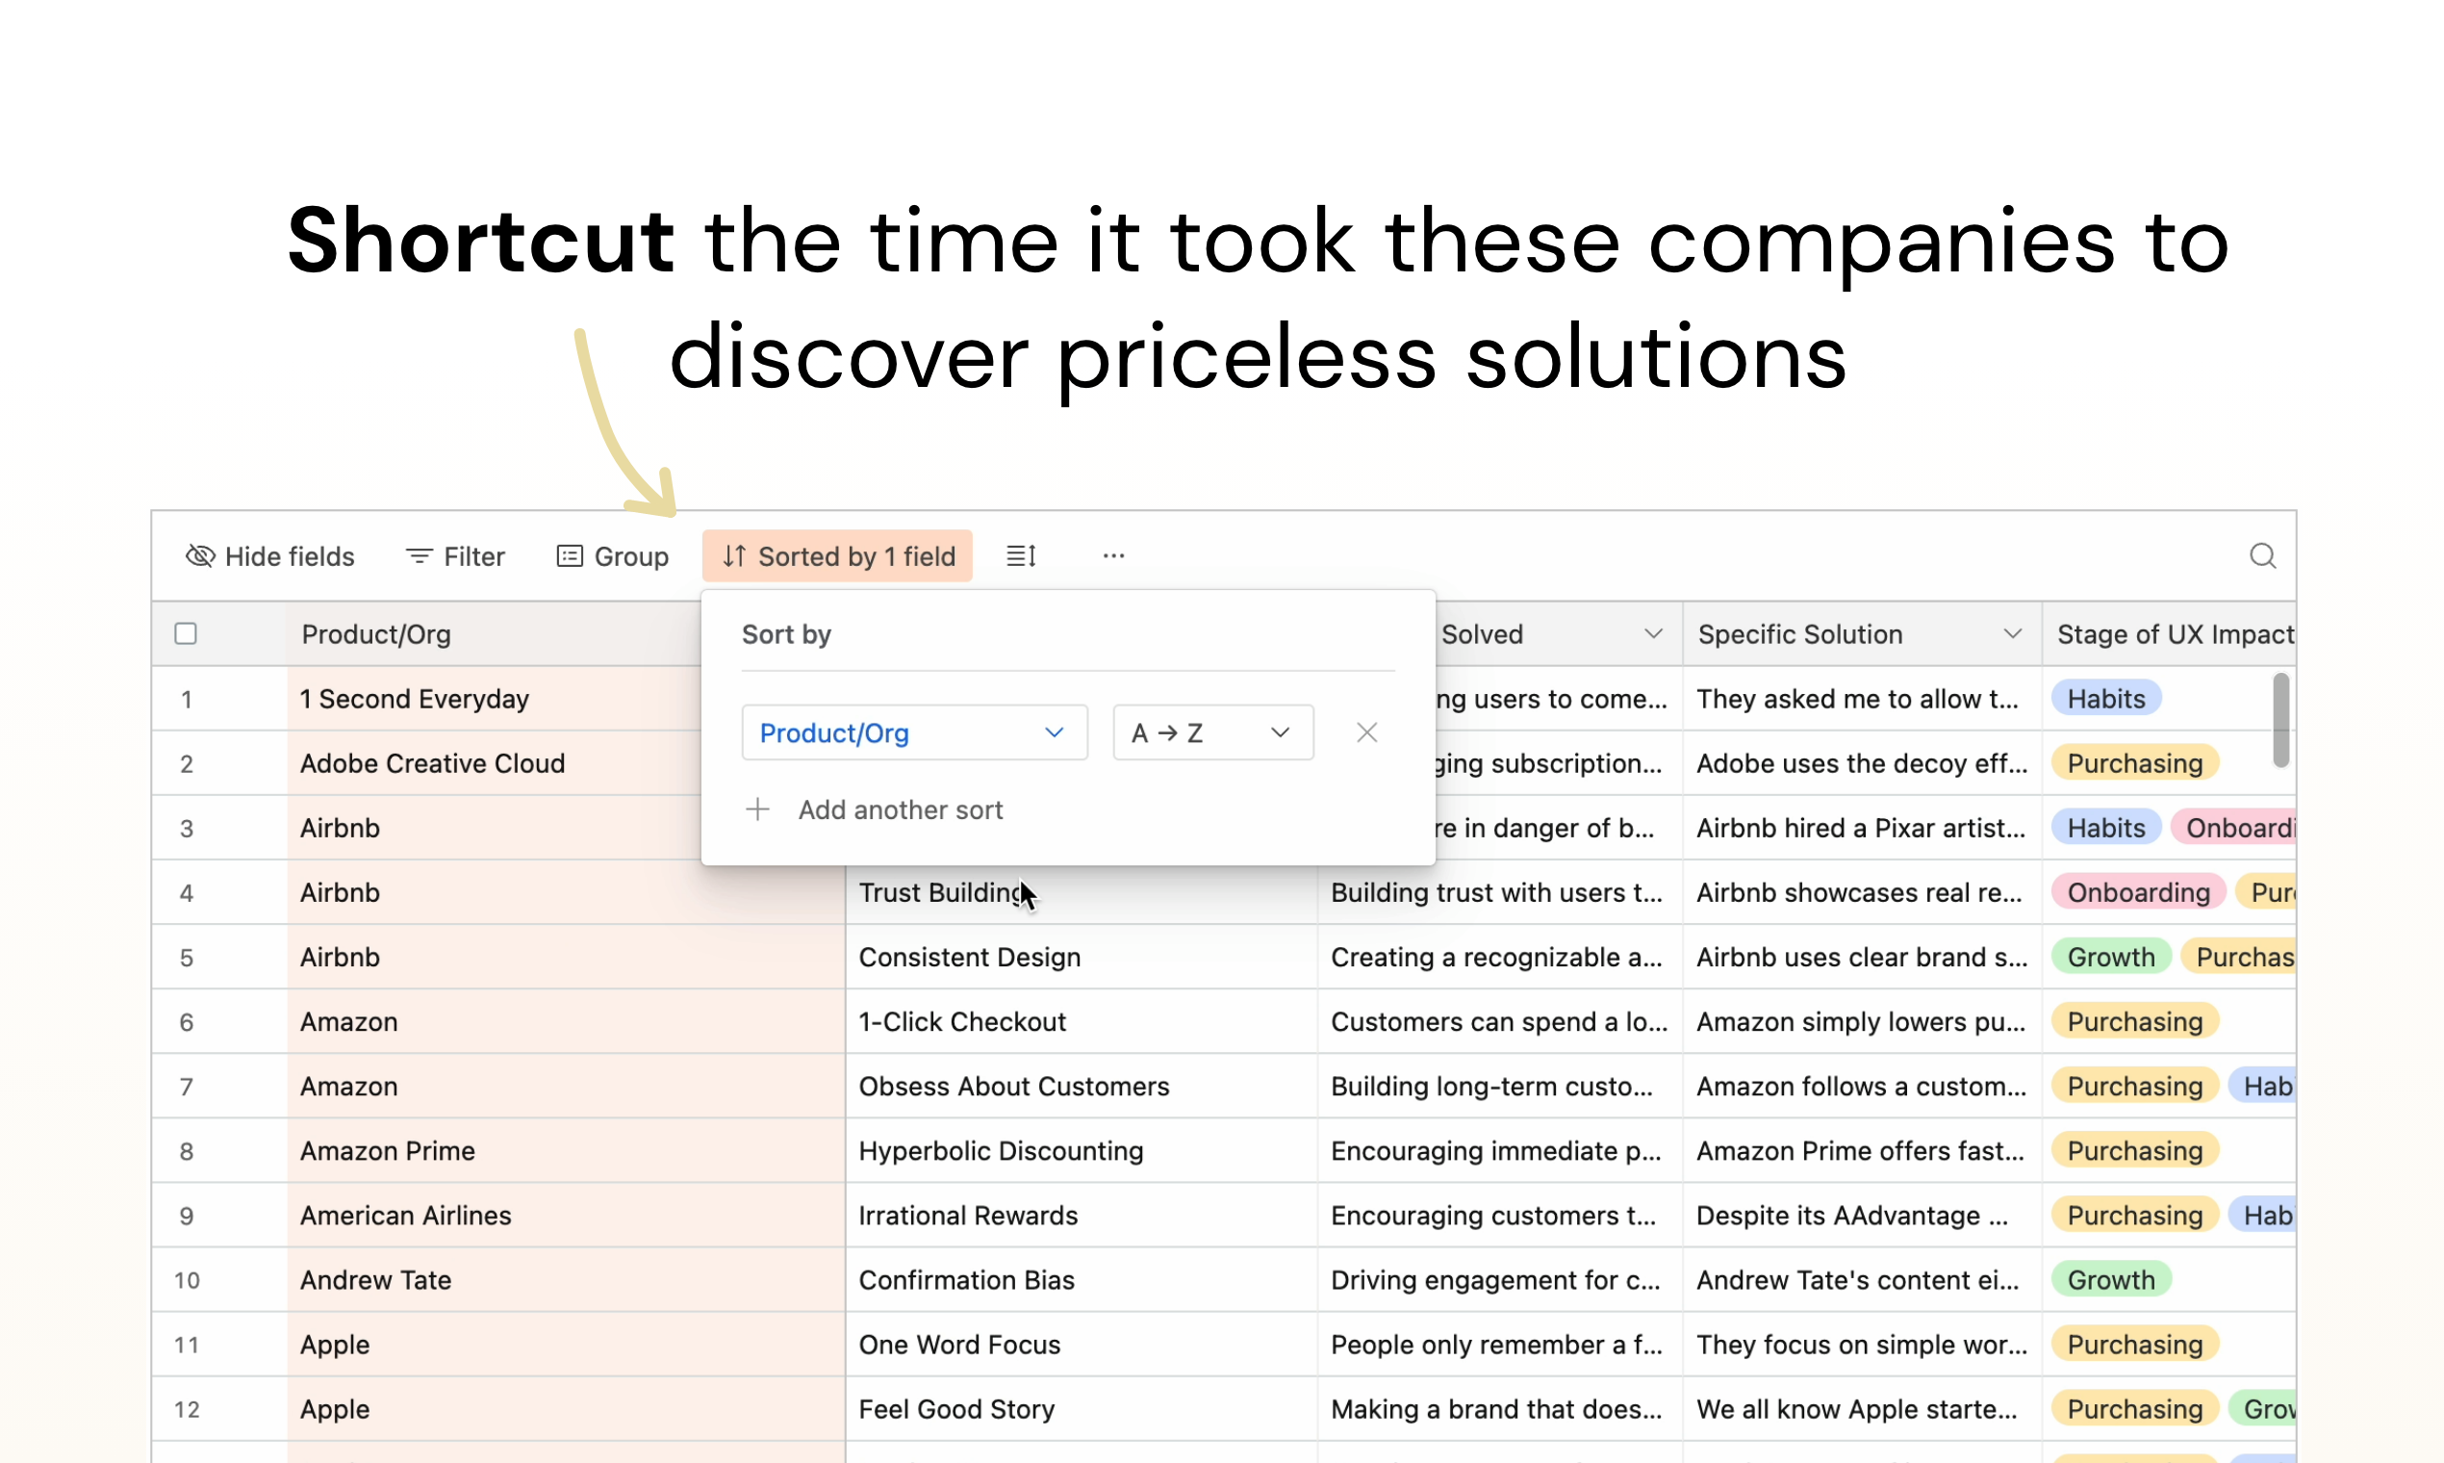
Task: Click the Onboarding tag in row 4
Action: click(2138, 892)
